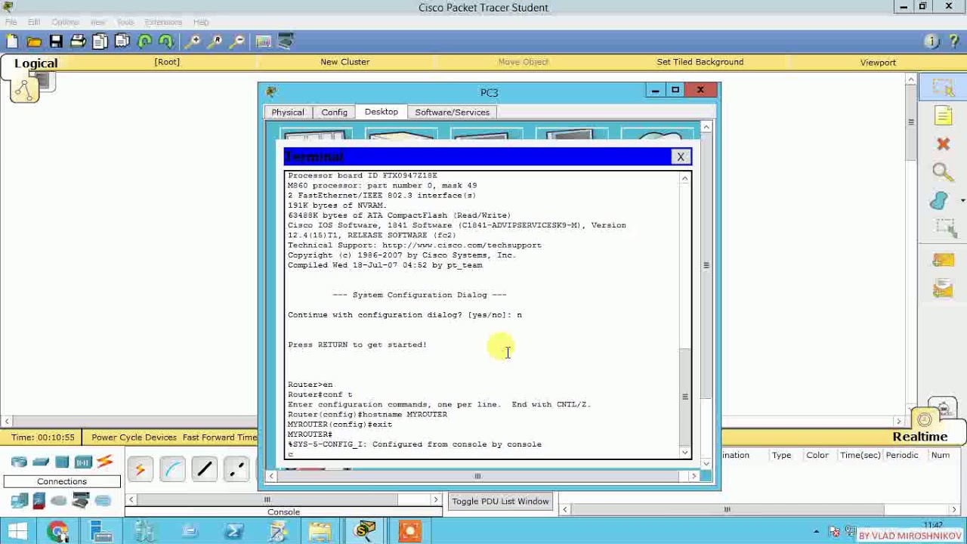This screenshot has height=544, width=967.
Task: Click the Paste toolbar icon
Action: point(122,42)
